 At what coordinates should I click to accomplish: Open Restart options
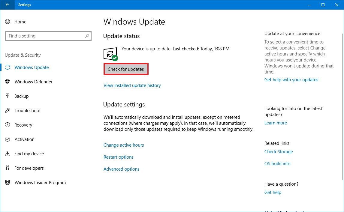point(118,157)
